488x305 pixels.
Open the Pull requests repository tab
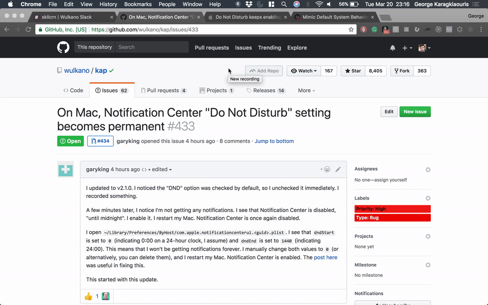[x=163, y=91]
